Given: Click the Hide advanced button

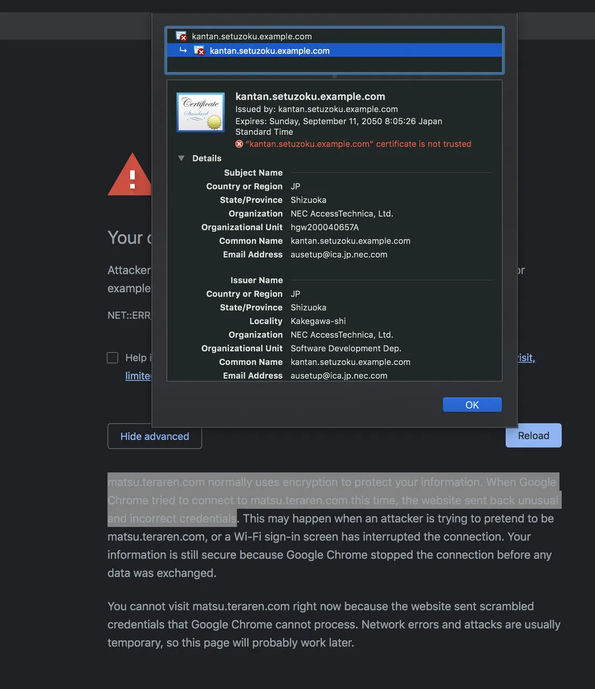Looking at the screenshot, I should 154,436.
